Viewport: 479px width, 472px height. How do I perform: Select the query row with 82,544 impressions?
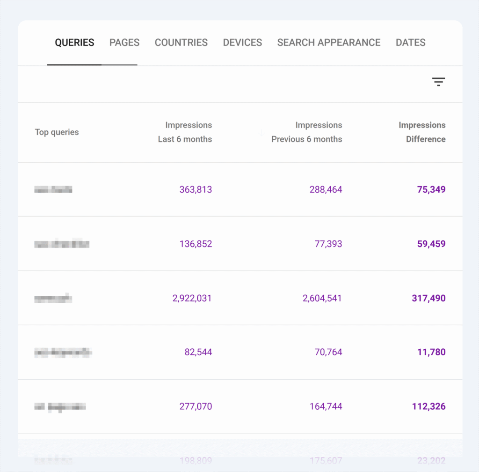coord(63,352)
